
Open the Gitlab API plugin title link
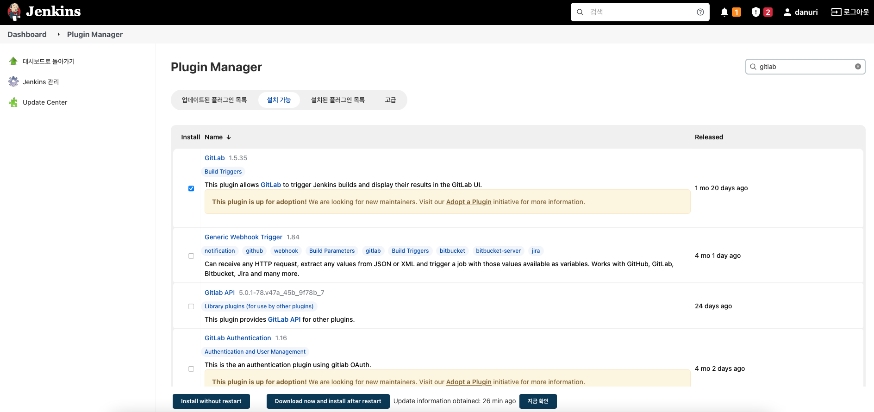(x=219, y=293)
